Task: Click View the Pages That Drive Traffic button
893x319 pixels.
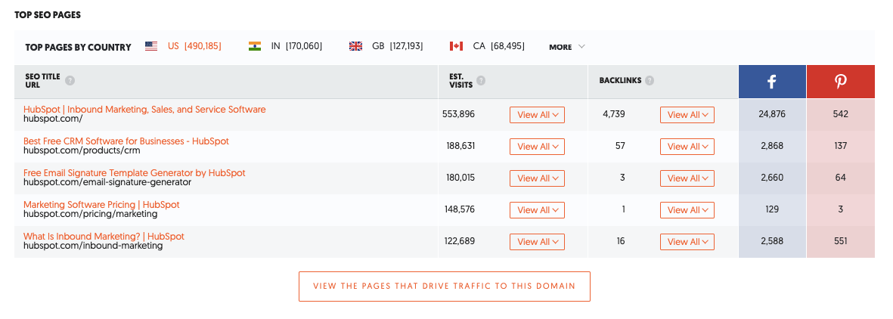Action: [x=444, y=286]
